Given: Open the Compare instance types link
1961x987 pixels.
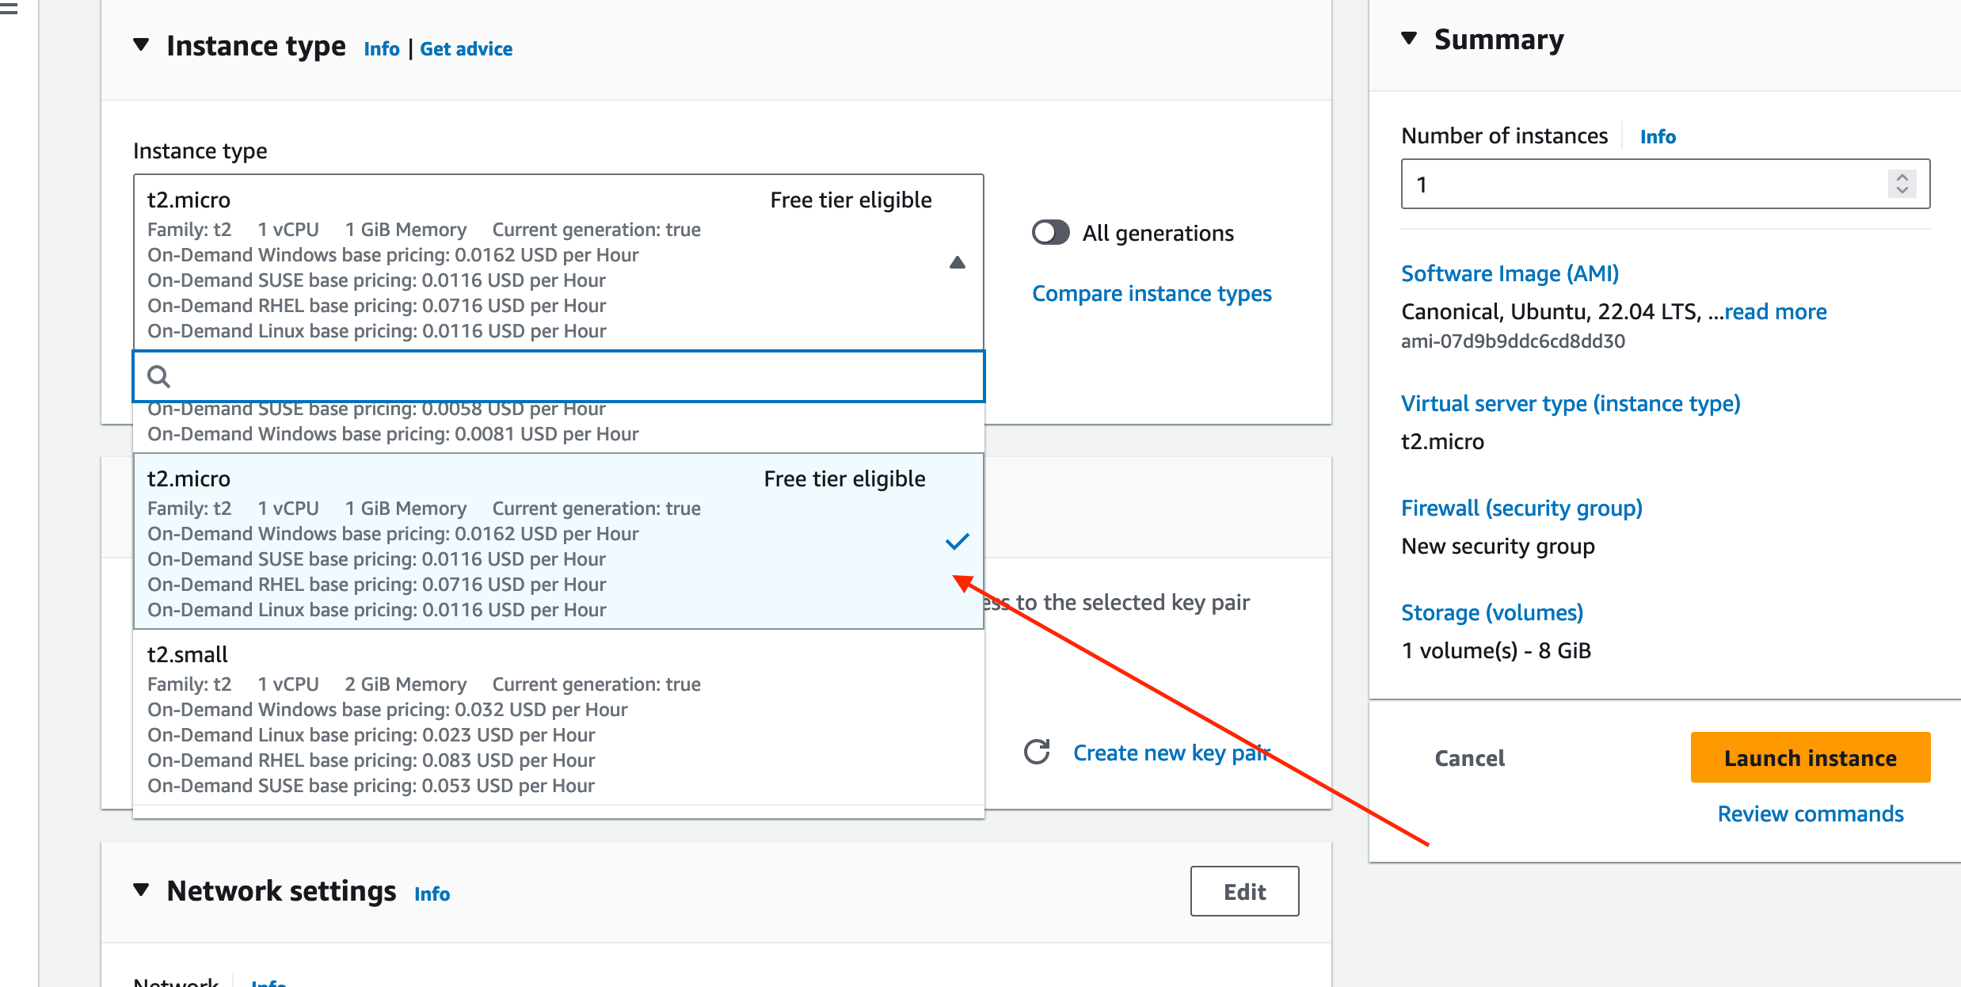Looking at the screenshot, I should [x=1152, y=294].
